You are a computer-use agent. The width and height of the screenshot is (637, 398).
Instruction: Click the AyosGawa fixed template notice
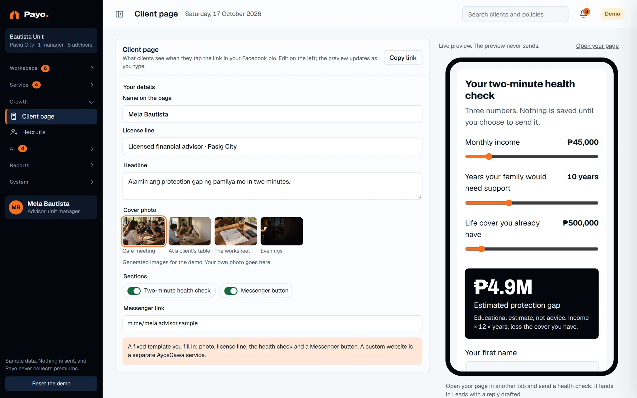click(x=272, y=351)
